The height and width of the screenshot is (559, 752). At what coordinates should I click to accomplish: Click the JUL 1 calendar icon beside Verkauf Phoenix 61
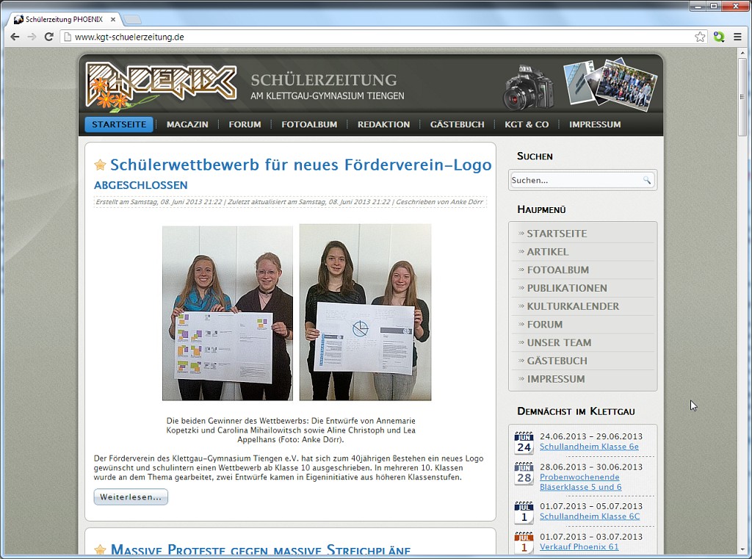coord(524,543)
